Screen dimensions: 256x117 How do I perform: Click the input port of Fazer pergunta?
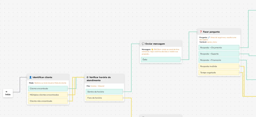point(197,32)
